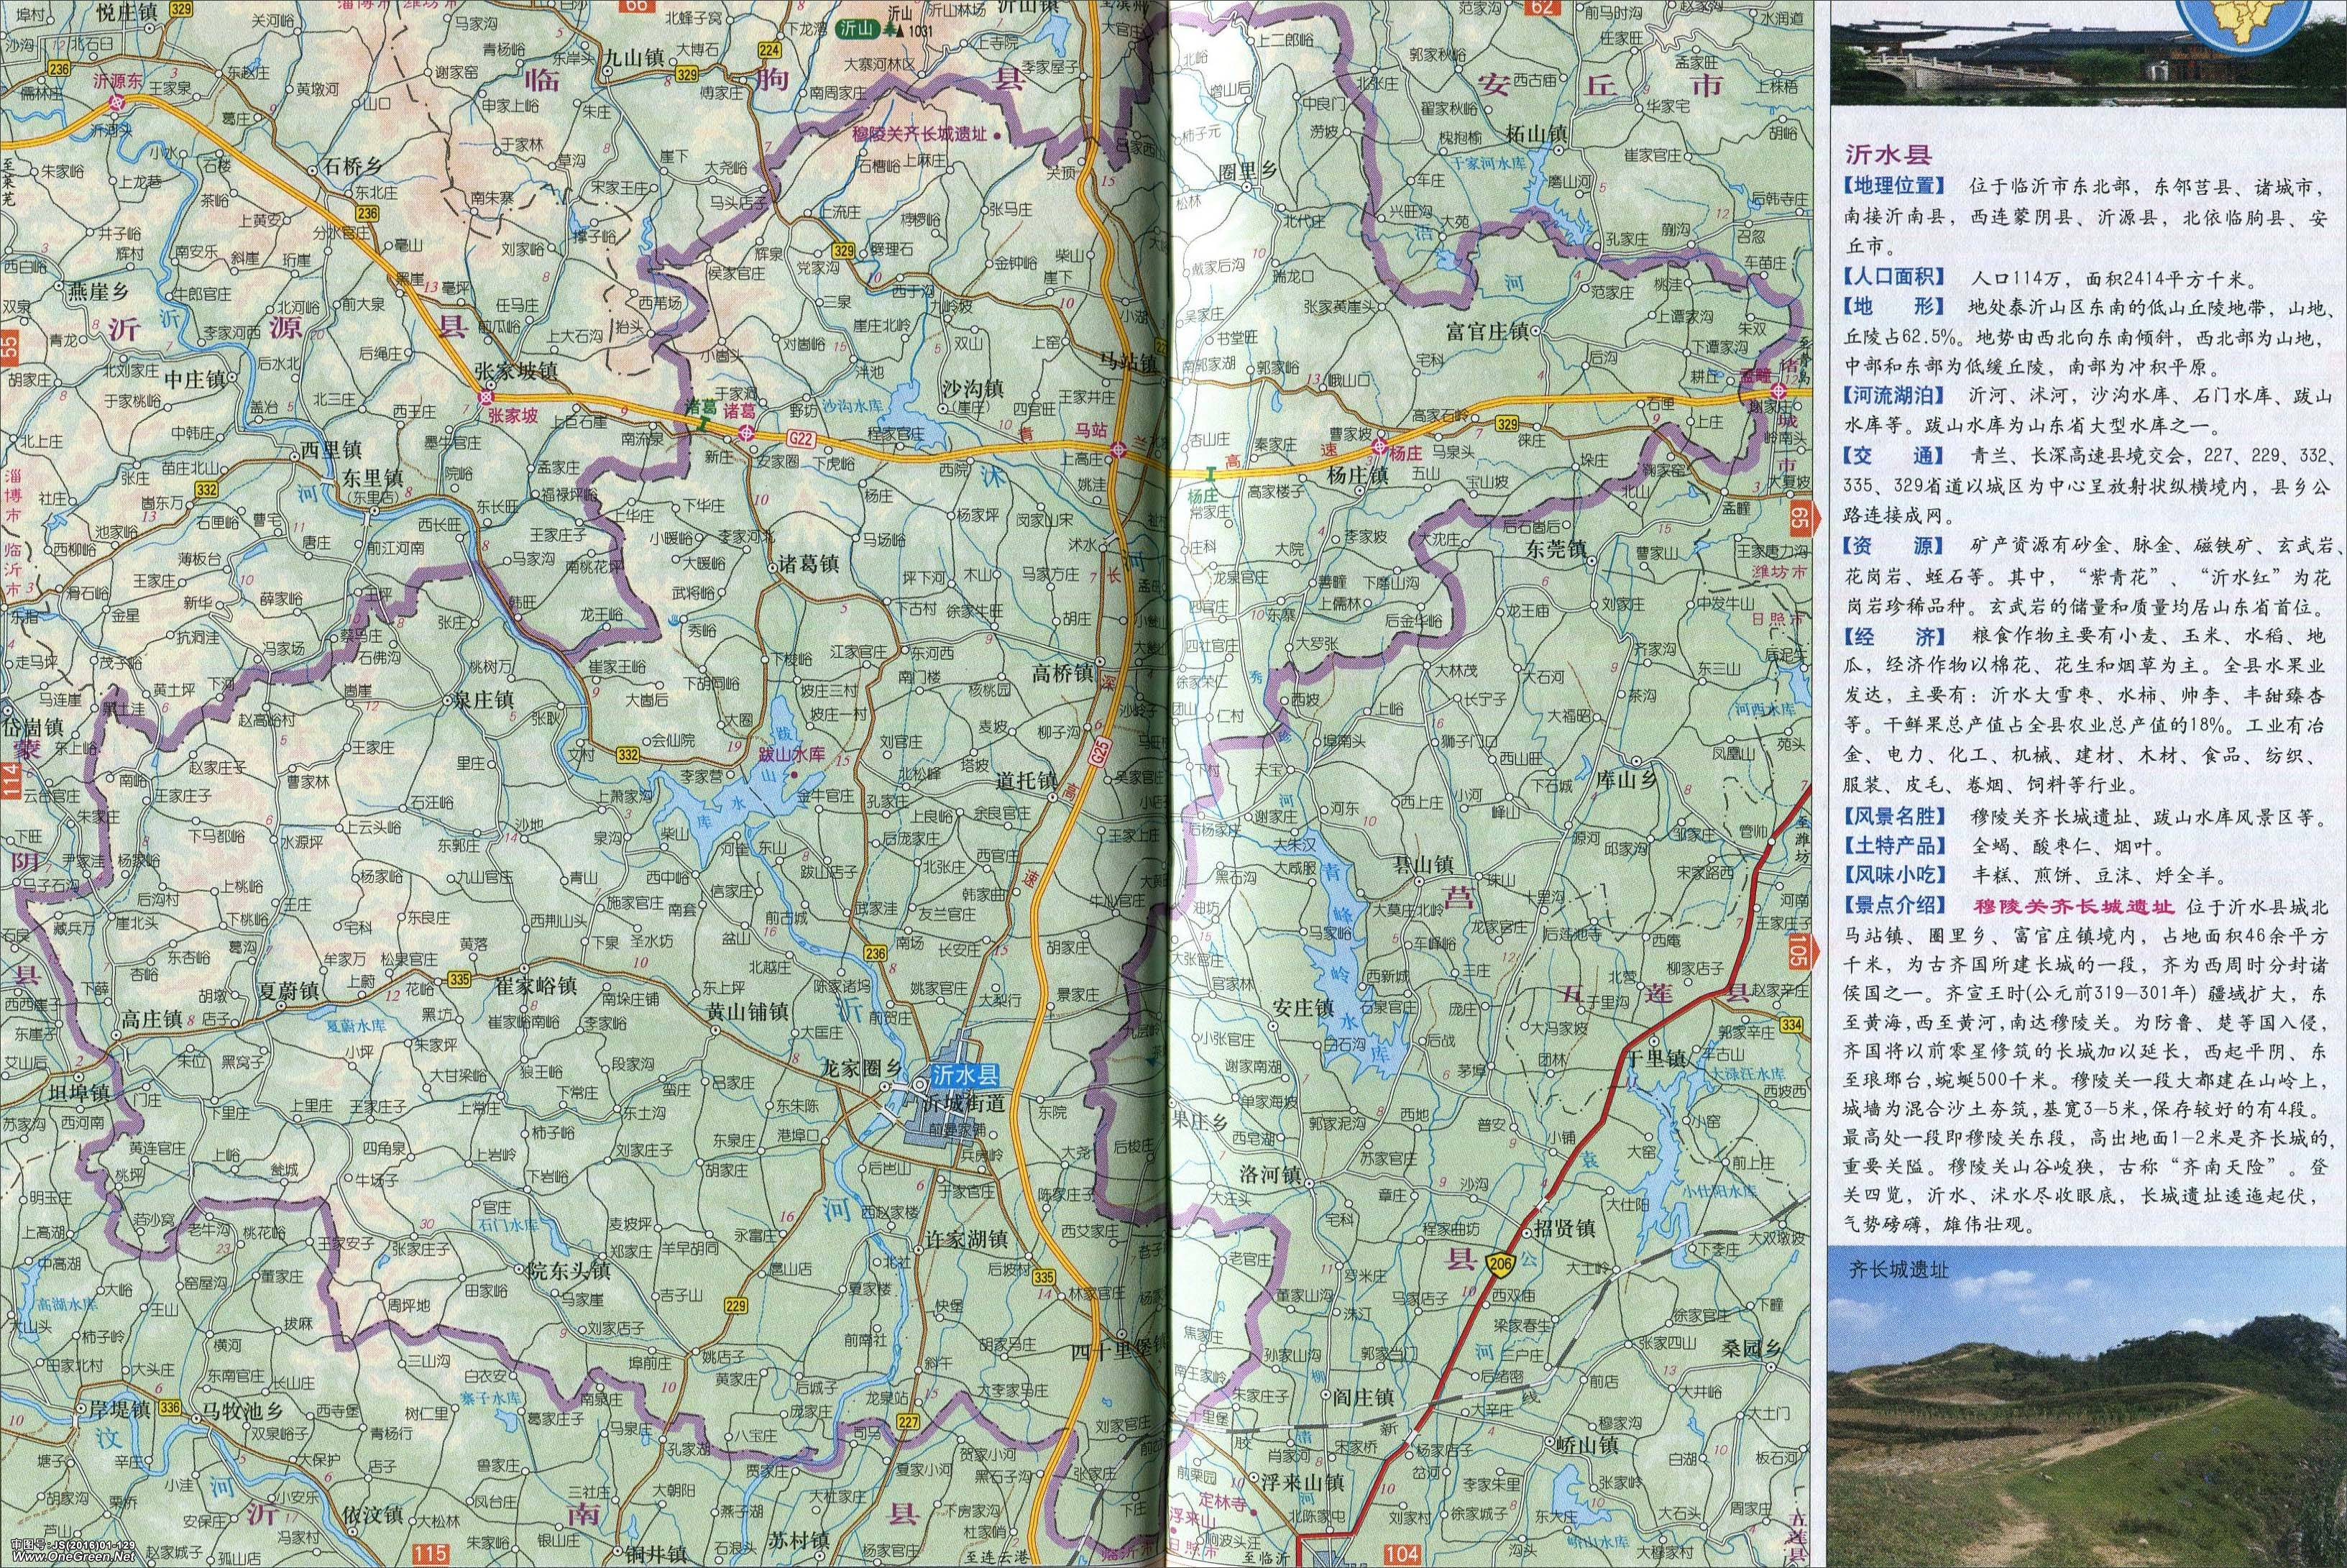Select the page 114 edge marker
Screen dimensions: 2347x1568
click(x=10, y=780)
